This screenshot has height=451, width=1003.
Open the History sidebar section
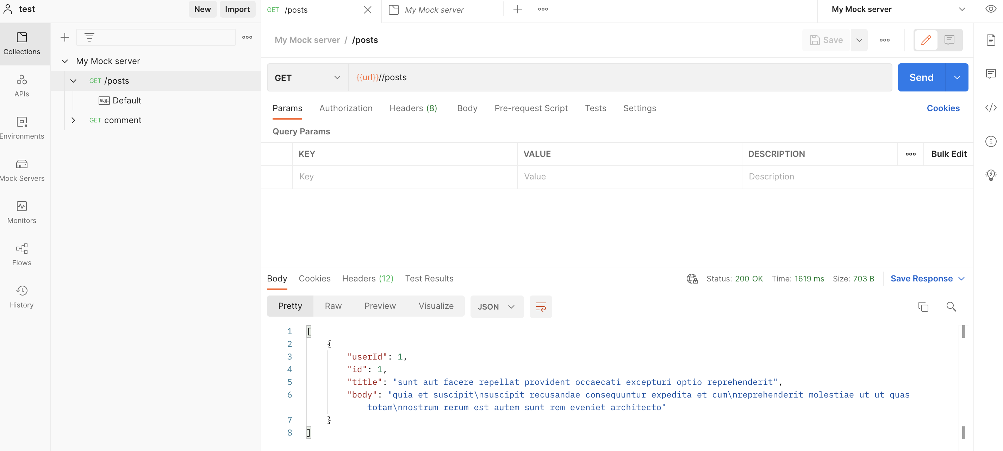click(x=22, y=297)
